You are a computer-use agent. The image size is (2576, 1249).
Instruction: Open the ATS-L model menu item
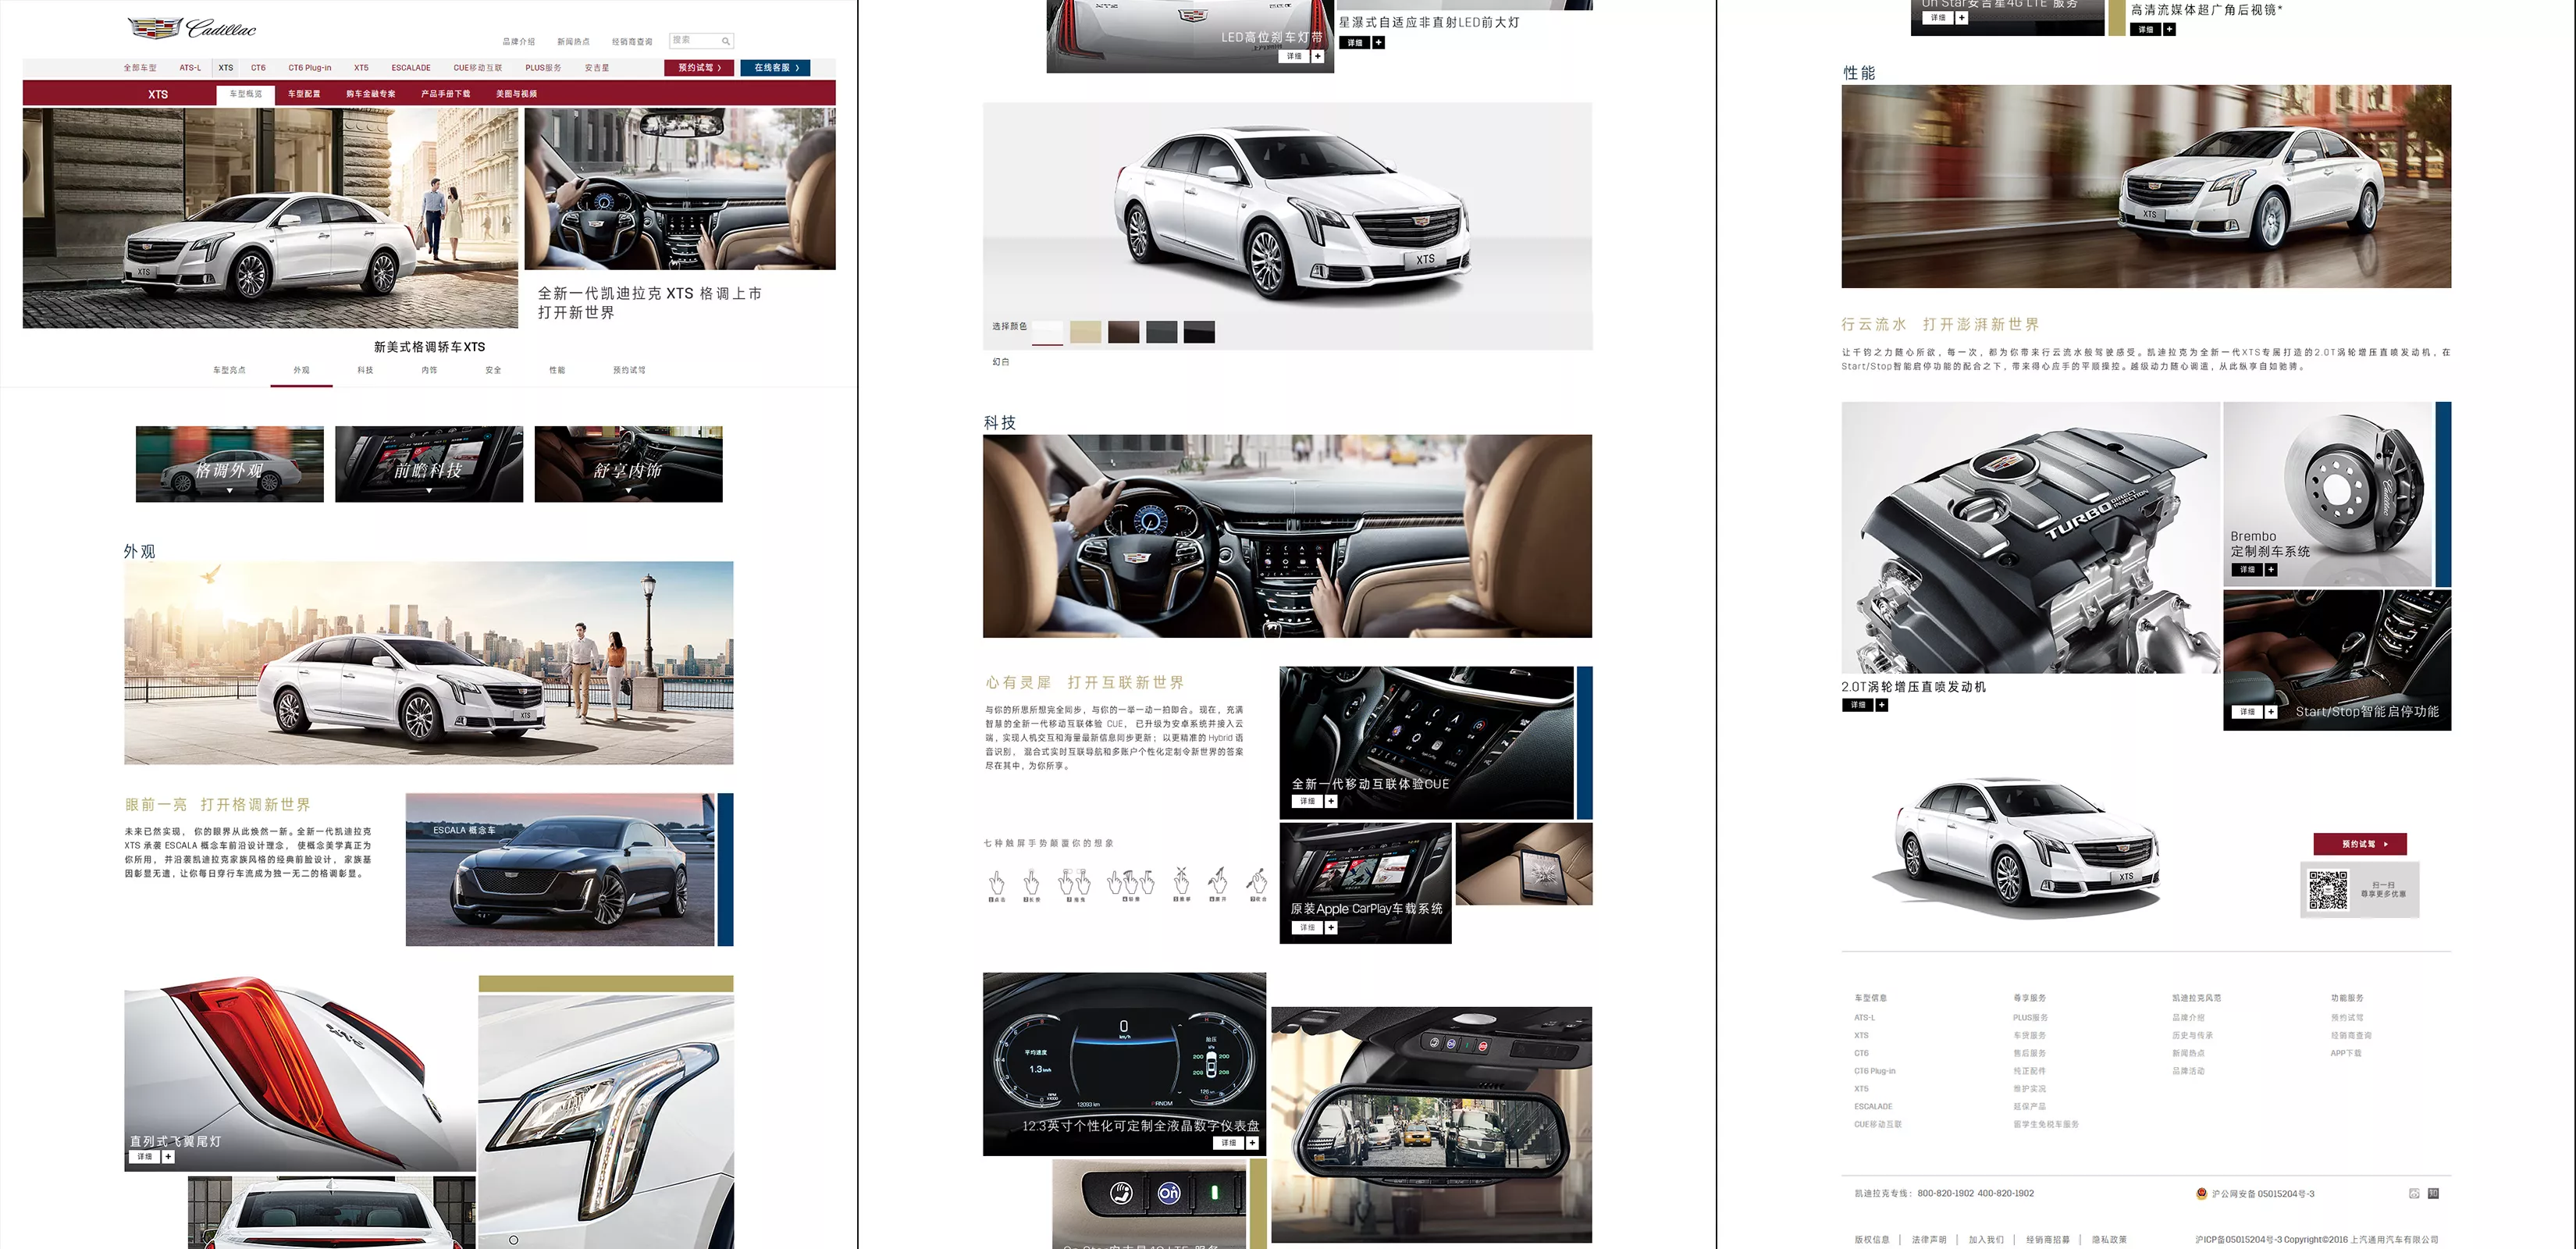[190, 68]
